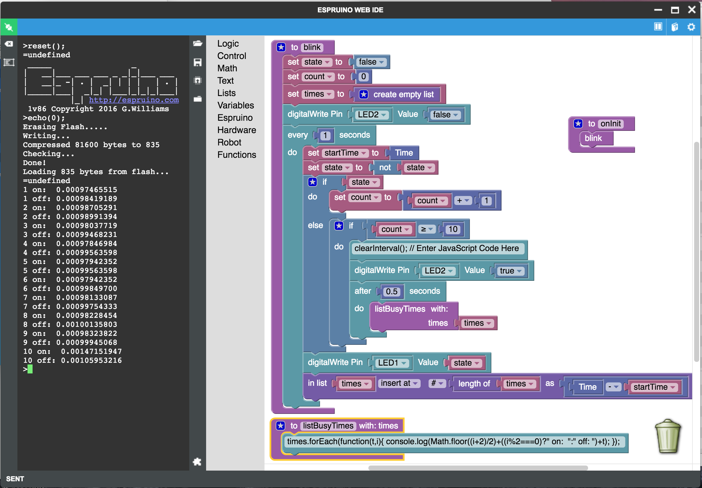Click star mutator on 'if count ≥ 10' block
Screen dimensions: 702x488
(338, 226)
